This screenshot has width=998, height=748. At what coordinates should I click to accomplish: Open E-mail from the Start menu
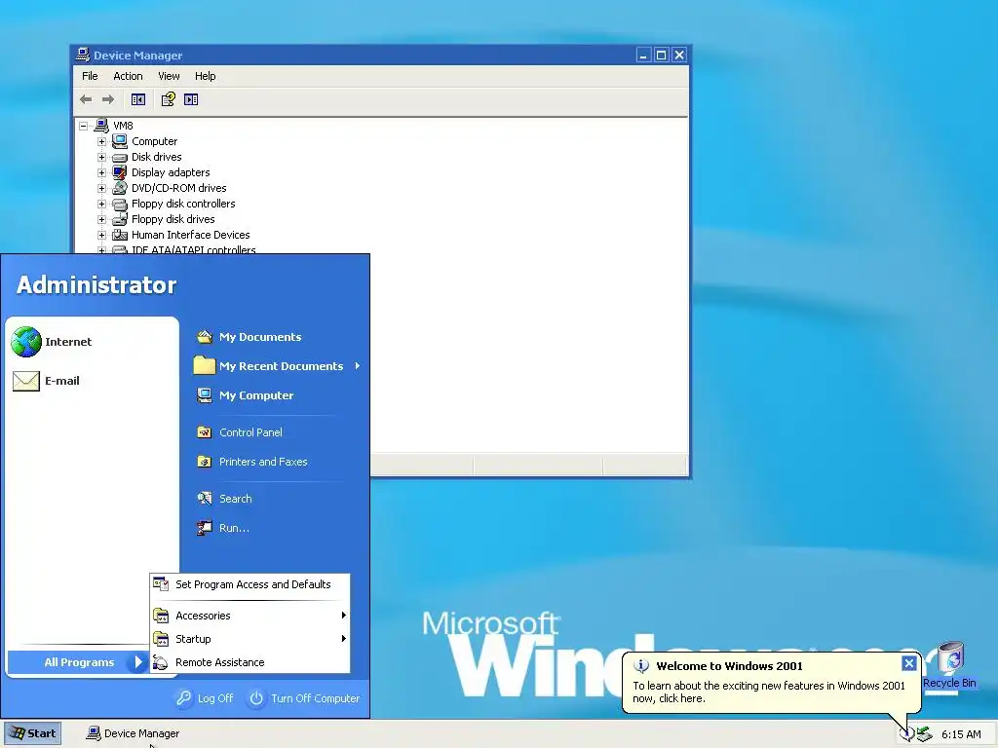pos(46,381)
